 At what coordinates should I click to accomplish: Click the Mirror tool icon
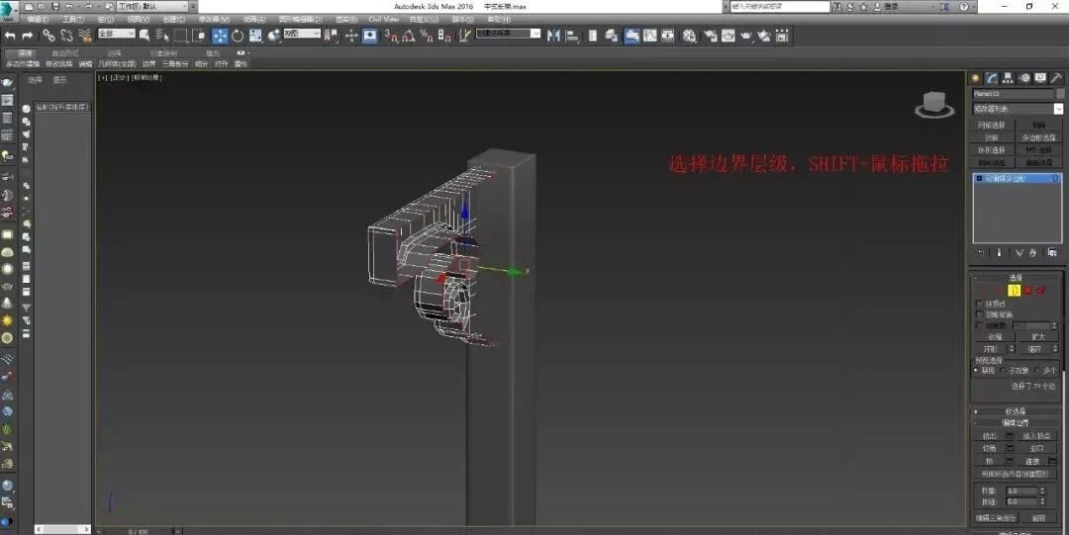(553, 36)
